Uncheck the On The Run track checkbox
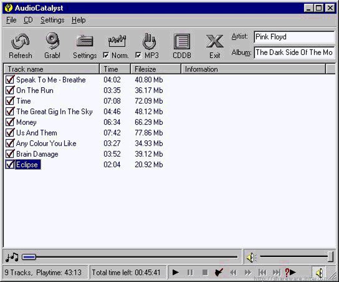Screen dimensions: 339x282 coord(10,90)
